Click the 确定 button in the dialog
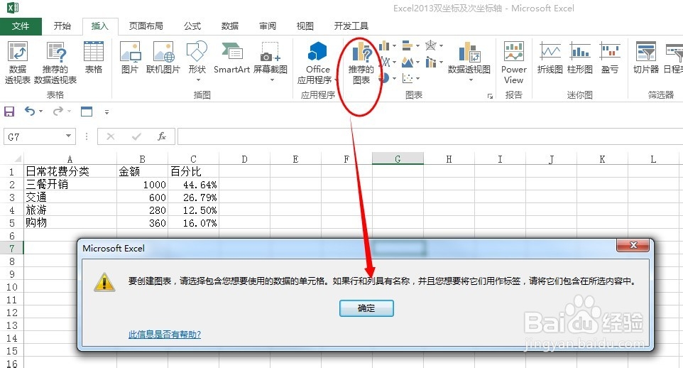 click(366, 308)
